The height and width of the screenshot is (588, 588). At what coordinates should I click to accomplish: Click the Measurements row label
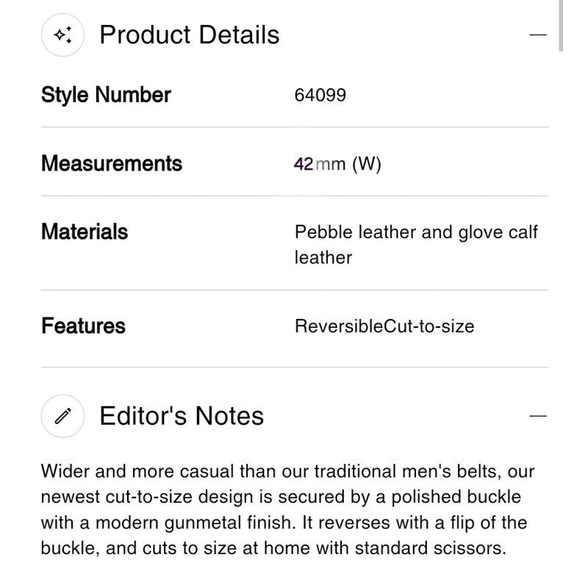click(x=111, y=163)
